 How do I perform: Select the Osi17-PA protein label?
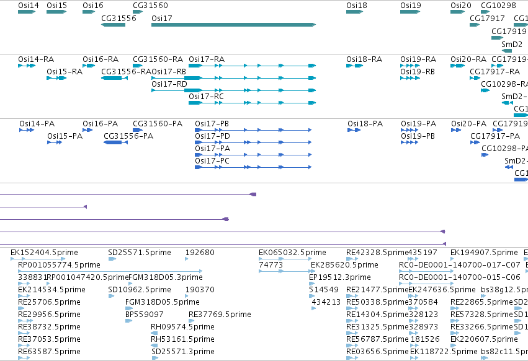(x=212, y=149)
